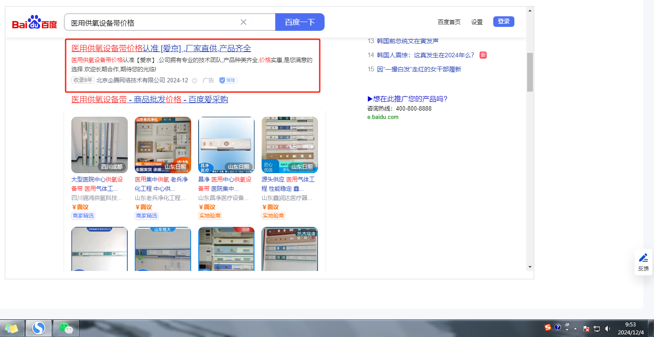
Task: Open the 山东老兵净化 product thumbnail
Action: click(x=163, y=145)
